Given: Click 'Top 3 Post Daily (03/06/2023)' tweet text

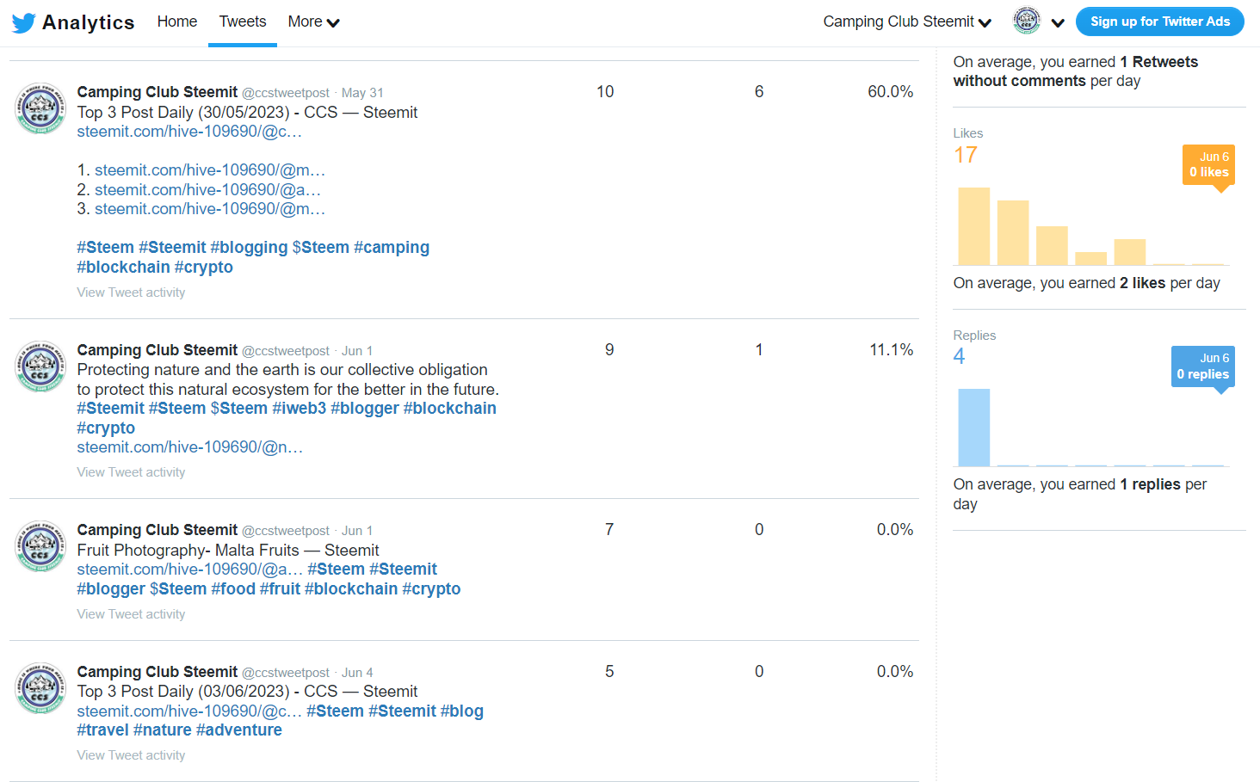Looking at the screenshot, I should pyautogui.click(x=247, y=692).
